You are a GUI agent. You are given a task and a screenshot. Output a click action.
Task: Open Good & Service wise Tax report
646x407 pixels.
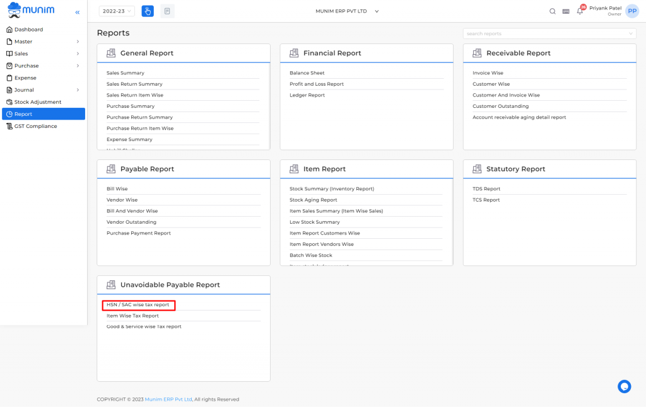click(144, 327)
